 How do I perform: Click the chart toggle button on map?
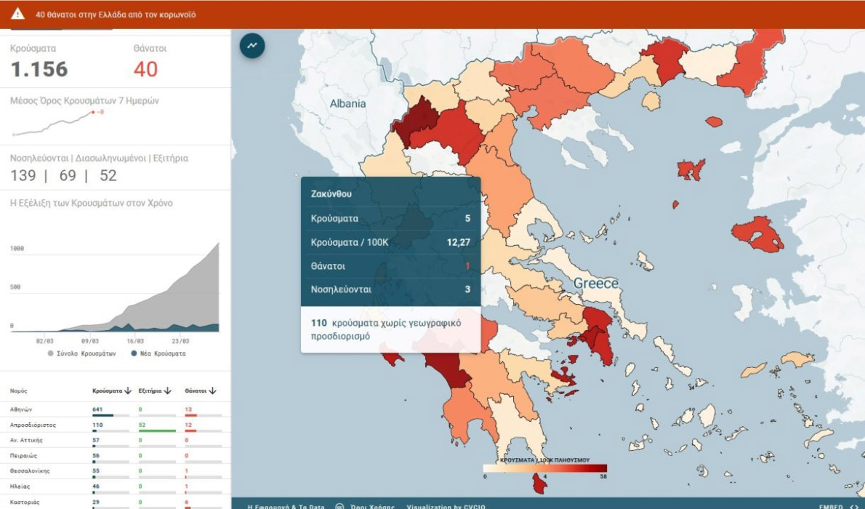point(252,45)
